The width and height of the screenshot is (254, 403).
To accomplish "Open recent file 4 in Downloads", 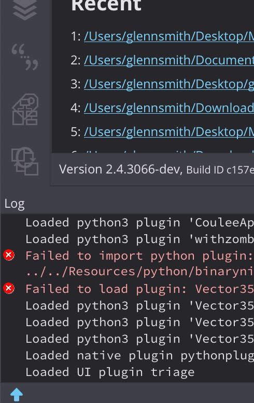I will [169, 108].
